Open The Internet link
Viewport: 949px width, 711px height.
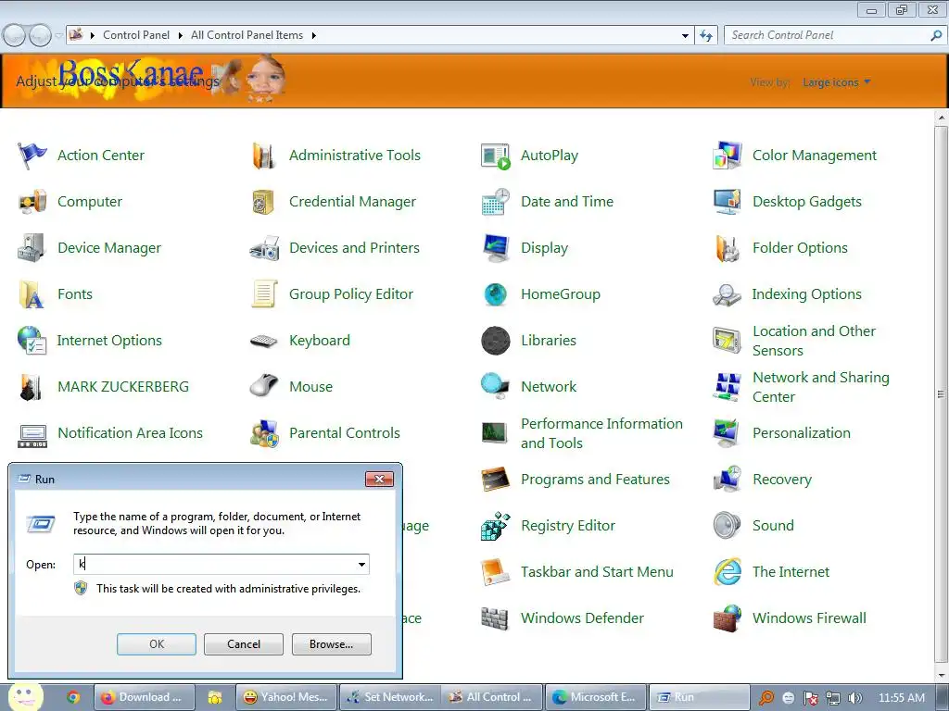click(791, 572)
